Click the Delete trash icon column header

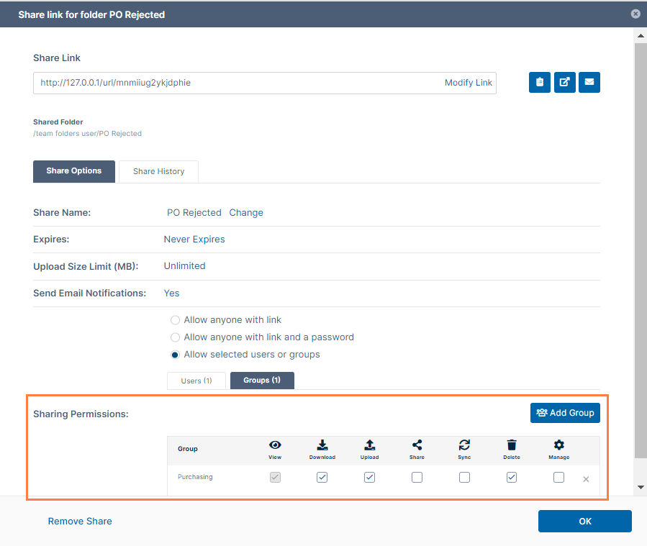(x=511, y=445)
